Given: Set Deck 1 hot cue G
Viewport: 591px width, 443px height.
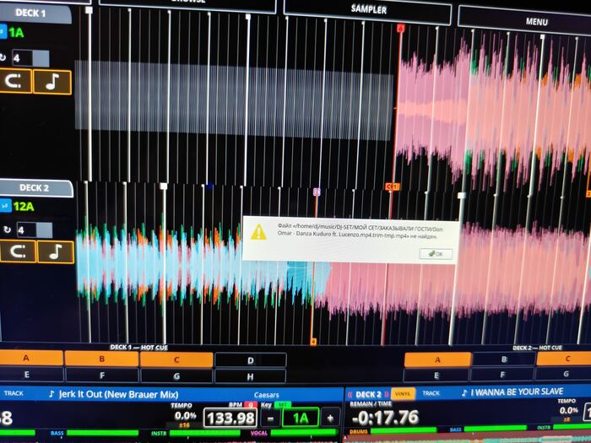Looking at the screenshot, I should pyautogui.click(x=176, y=376).
